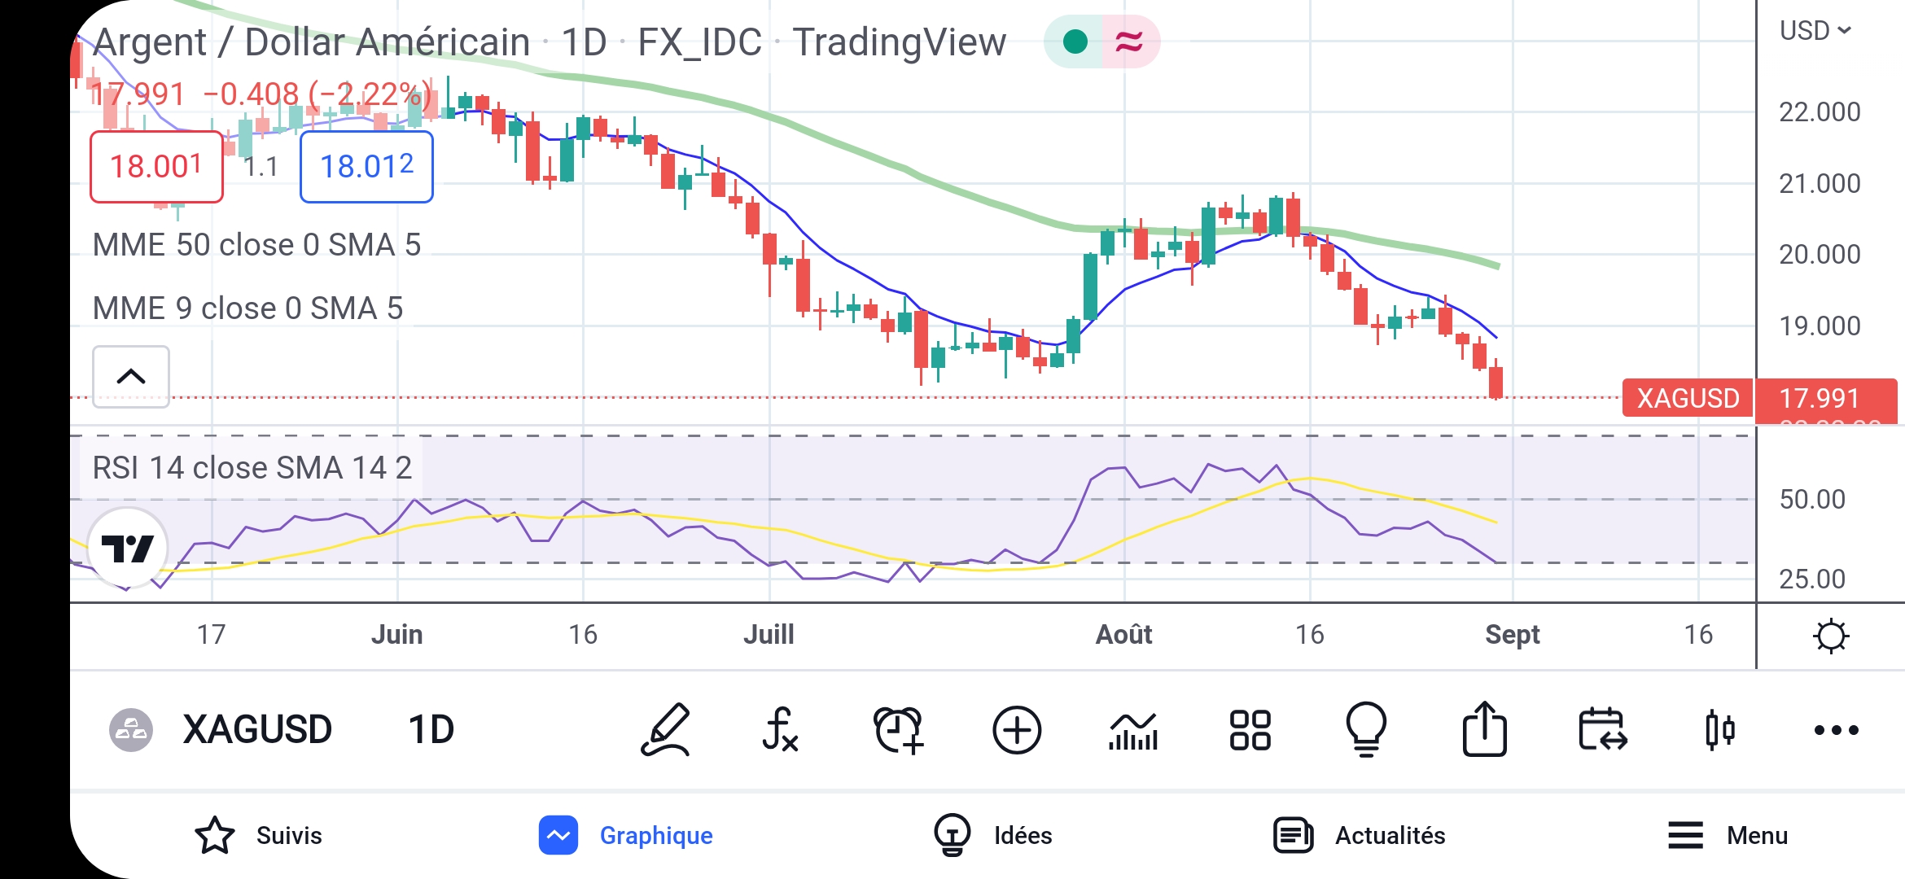Screen dimensions: 1905x879
Task: Tap the red 18.001 sell button
Action: (156, 167)
